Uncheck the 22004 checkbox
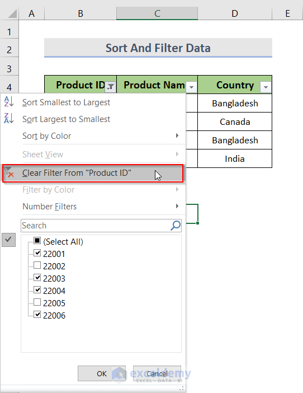The height and width of the screenshot is (393, 303). (37, 290)
